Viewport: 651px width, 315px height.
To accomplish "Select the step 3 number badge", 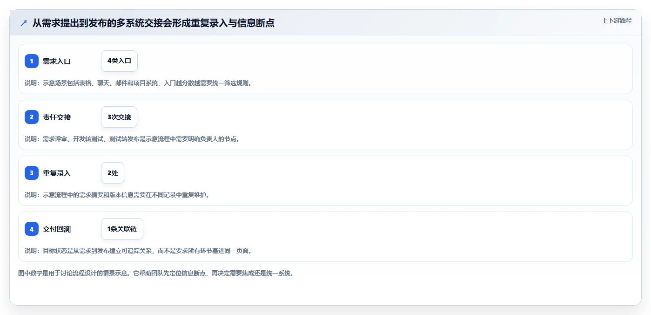I will point(32,173).
